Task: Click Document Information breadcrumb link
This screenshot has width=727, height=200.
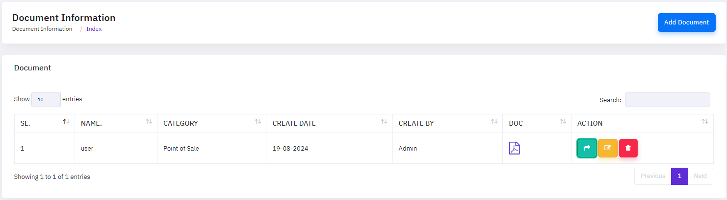Action: 42,29
